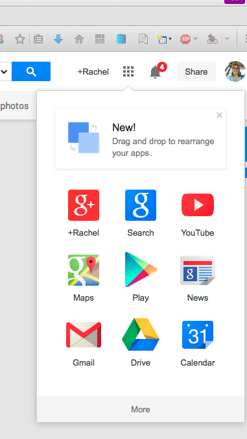Open notifications bell with 4 alerts
Image resolution: width=247 pixels, height=439 pixels.
[158, 71]
